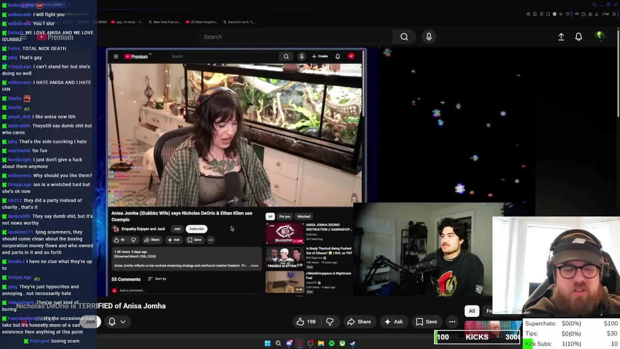The image size is (620, 349).
Task: Open Windows Start button on taskbar
Action: pos(267,343)
